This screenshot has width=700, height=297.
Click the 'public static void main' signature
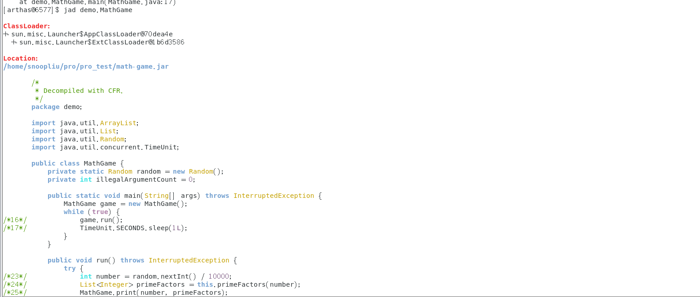click(x=185, y=196)
